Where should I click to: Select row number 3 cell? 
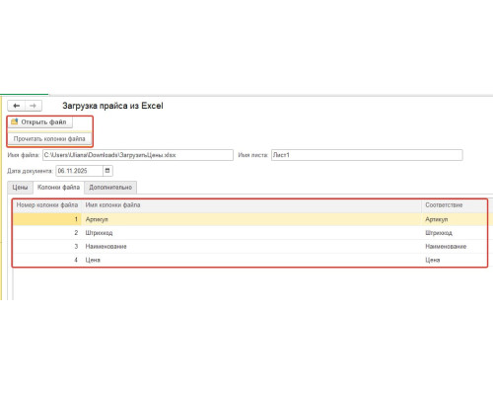(x=47, y=246)
